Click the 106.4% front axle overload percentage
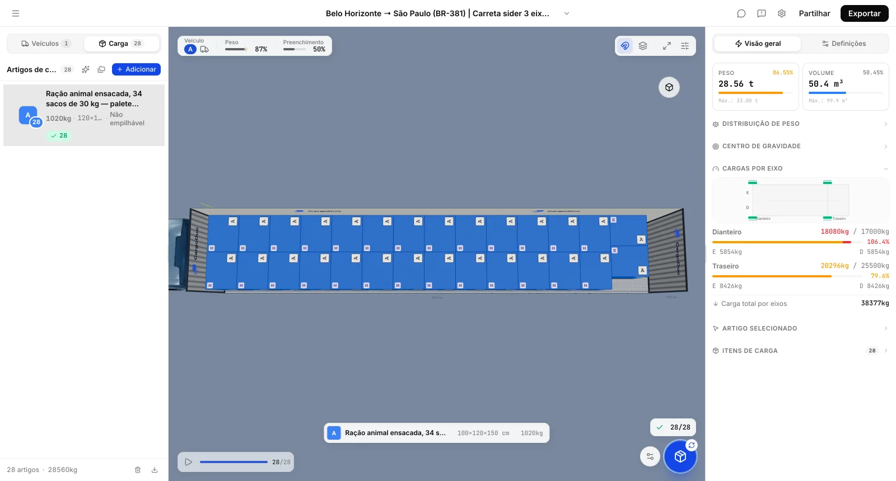 click(x=878, y=242)
